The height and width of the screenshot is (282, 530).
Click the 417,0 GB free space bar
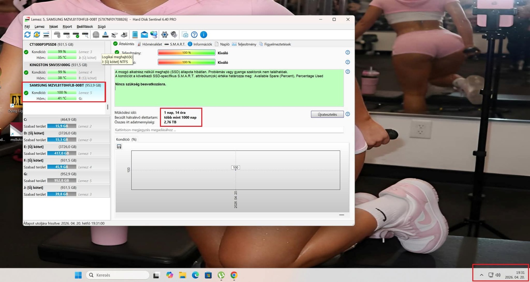[62, 153]
